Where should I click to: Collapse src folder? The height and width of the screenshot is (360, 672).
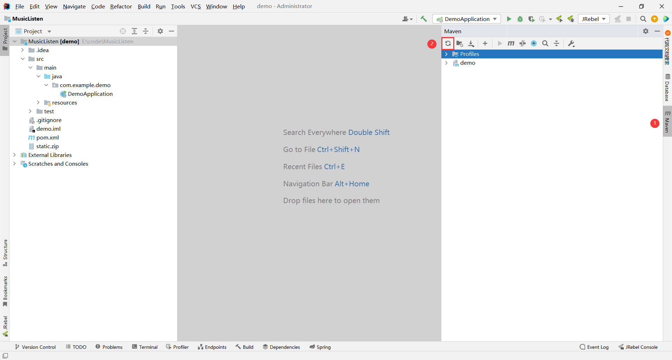[x=22, y=59]
